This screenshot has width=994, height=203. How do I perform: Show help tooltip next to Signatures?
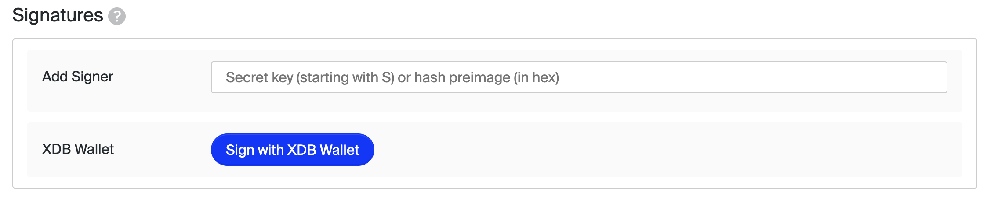(x=117, y=17)
